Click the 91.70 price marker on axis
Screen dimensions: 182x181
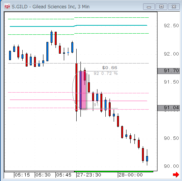[168, 71]
